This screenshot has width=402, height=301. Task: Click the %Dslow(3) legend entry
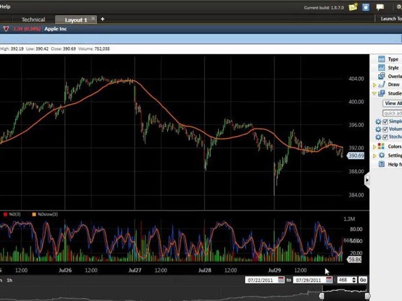point(45,214)
